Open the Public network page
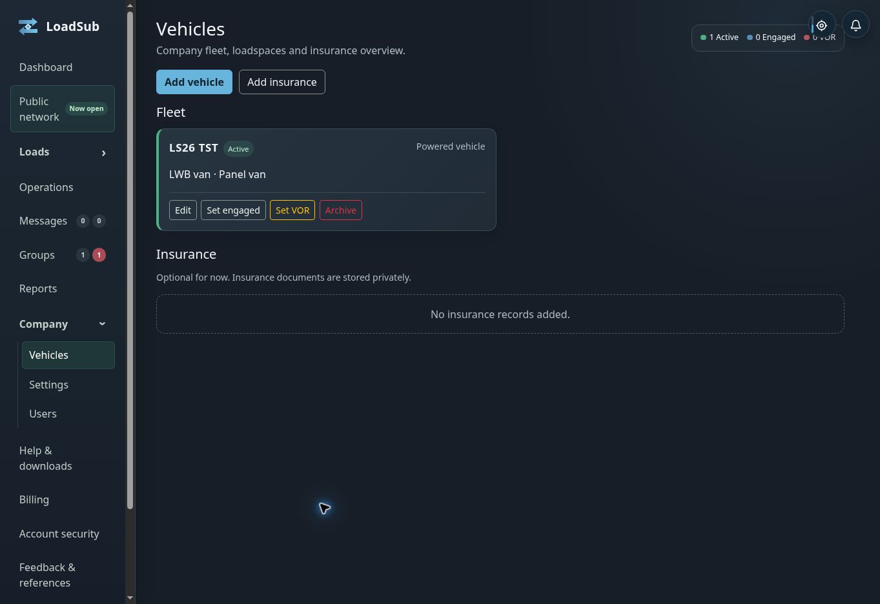880x604 pixels. (x=63, y=109)
